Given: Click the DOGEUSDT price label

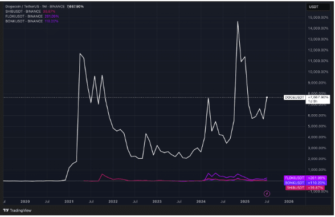Looking at the screenshot, I should pos(295,98).
